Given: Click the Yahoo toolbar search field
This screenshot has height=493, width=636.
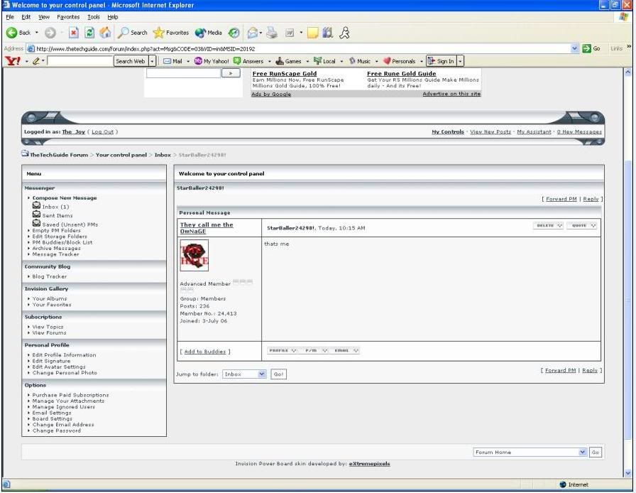Looking at the screenshot, I should click(79, 61).
